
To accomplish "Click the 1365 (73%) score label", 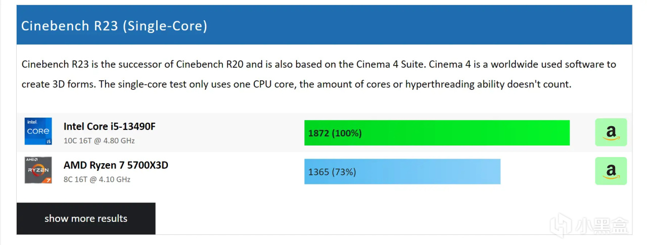I will coord(332,172).
